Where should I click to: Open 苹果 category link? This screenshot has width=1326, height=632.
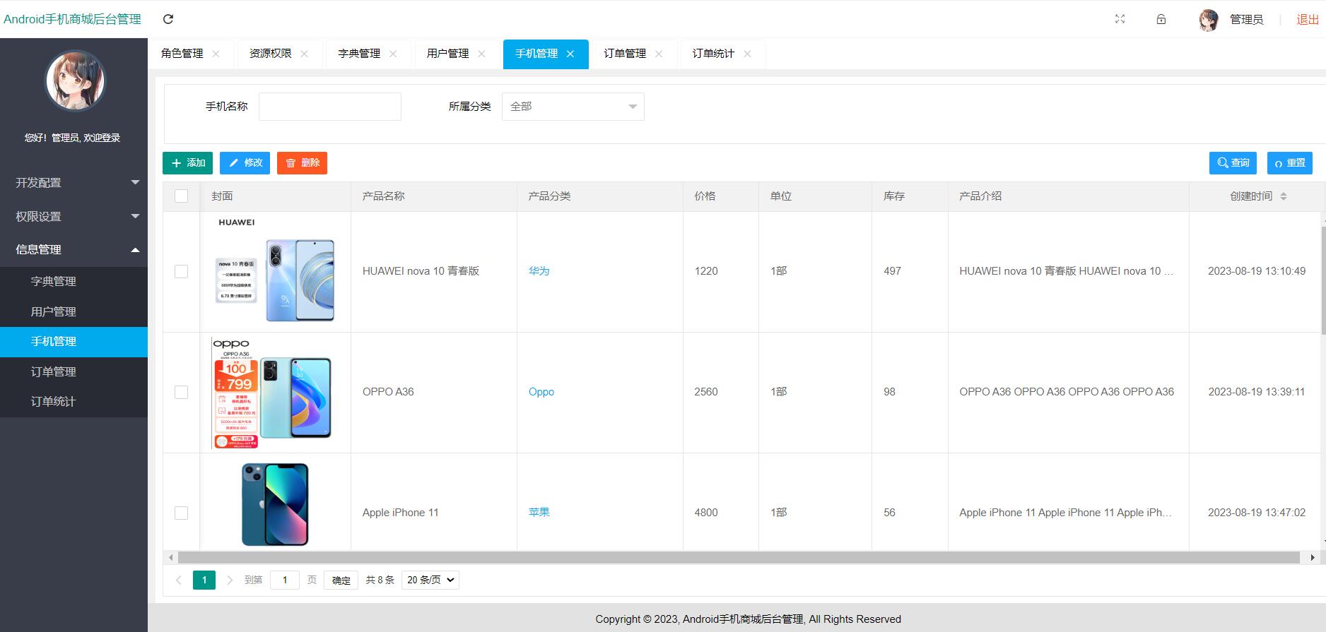539,513
